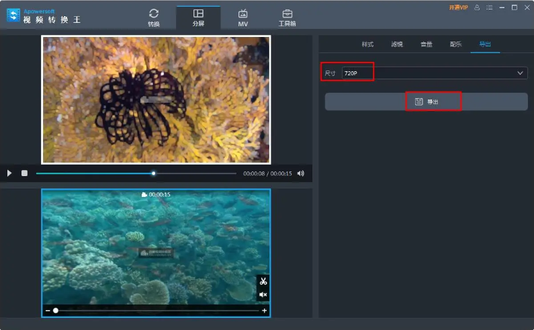Open the 音量 volume tab
The width and height of the screenshot is (534, 330).
tap(426, 44)
